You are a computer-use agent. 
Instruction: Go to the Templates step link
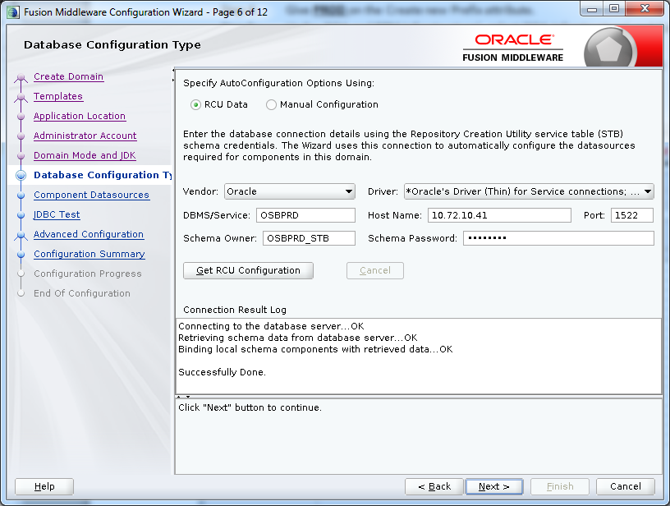pos(58,96)
